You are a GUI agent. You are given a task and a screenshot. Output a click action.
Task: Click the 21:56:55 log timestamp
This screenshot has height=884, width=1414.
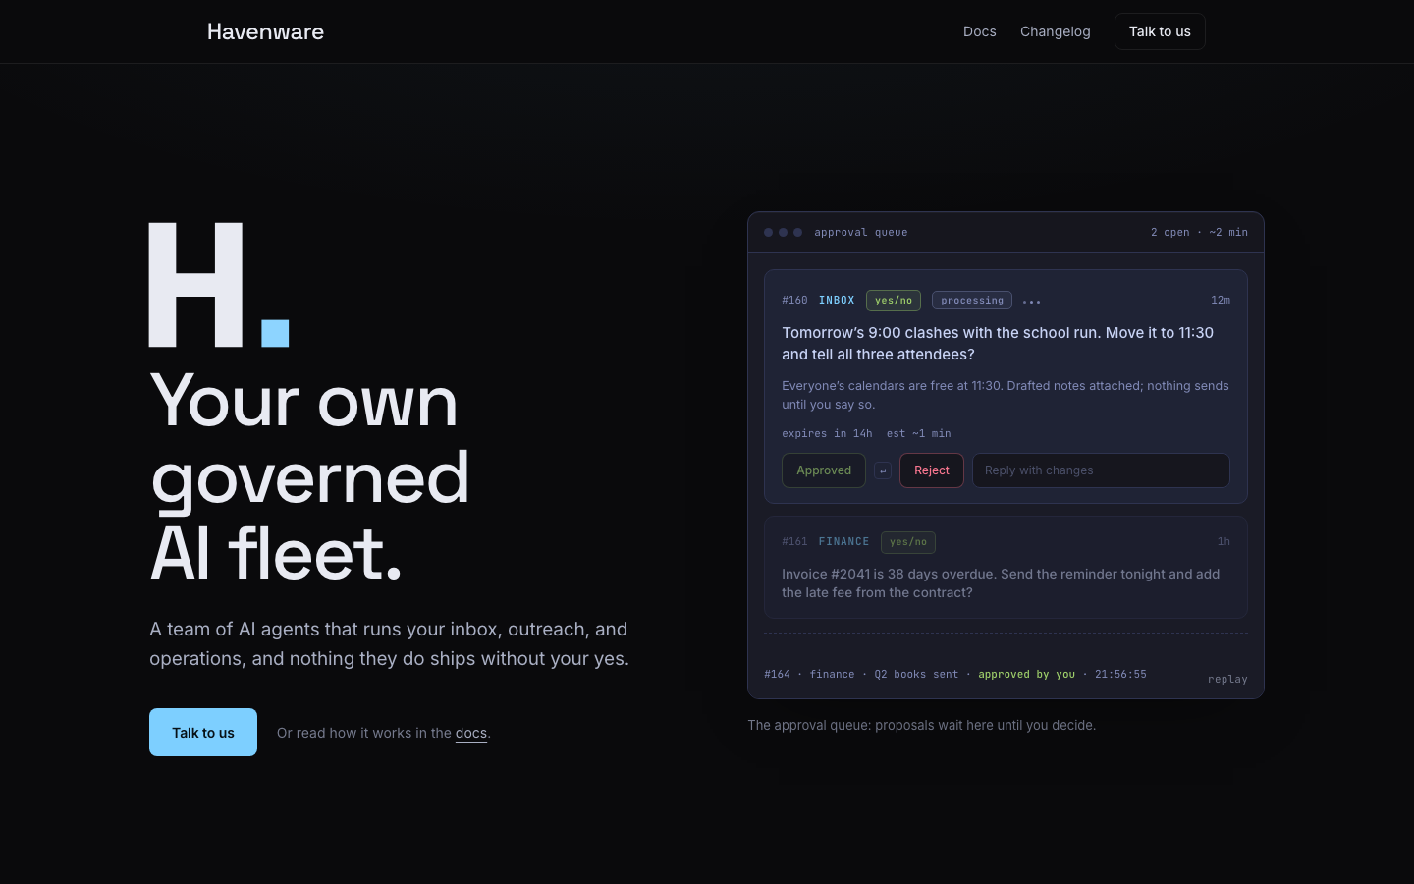pos(1120,675)
